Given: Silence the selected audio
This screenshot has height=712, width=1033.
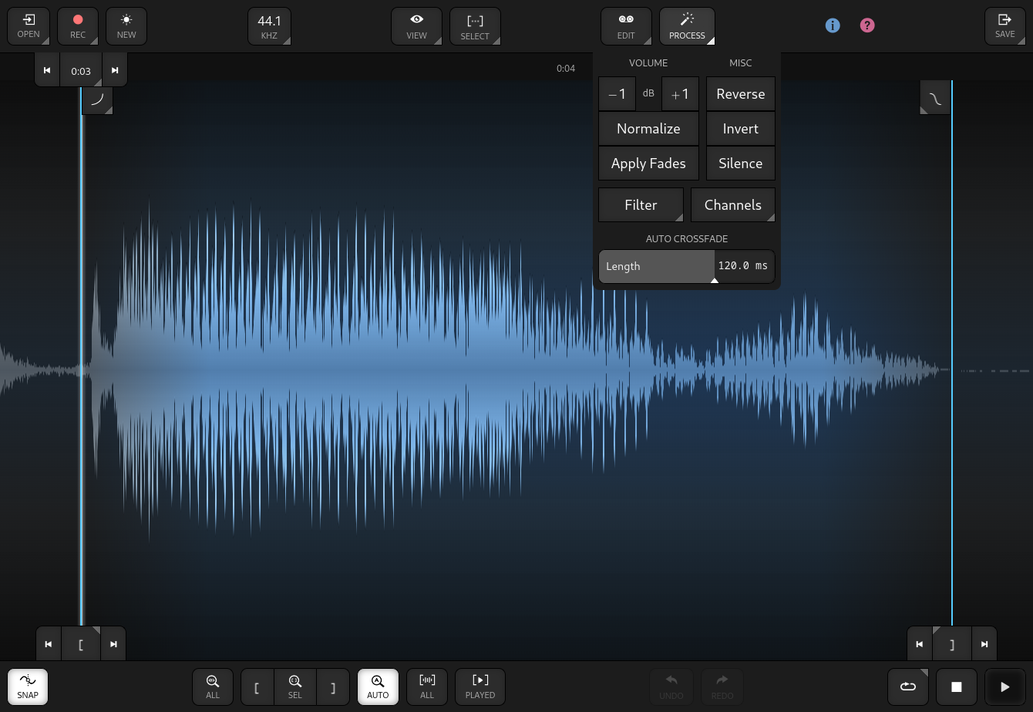Looking at the screenshot, I should (741, 164).
